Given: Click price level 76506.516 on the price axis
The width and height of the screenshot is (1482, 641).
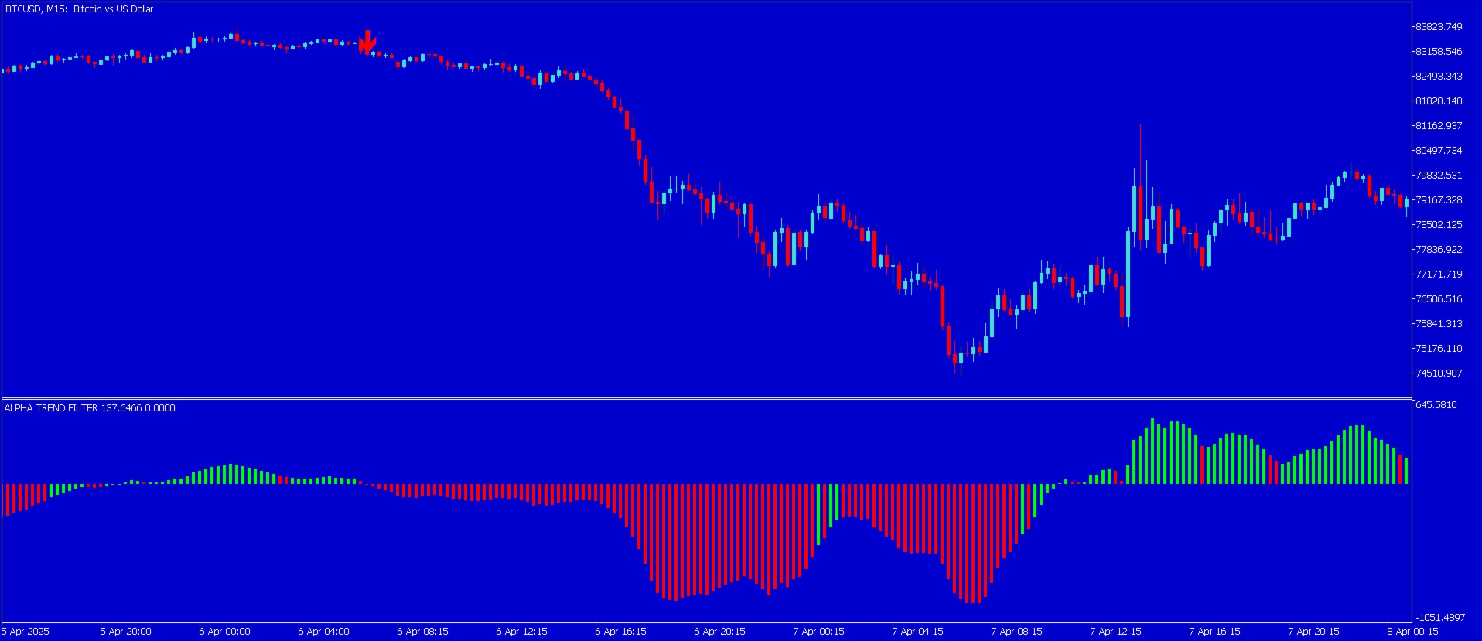Looking at the screenshot, I should (1439, 299).
